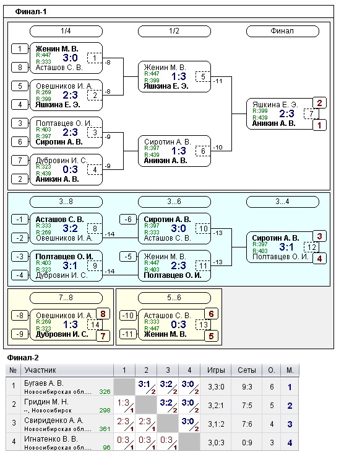Select seed box number 8
Screen dimensions: 344x454
coord(20,68)
